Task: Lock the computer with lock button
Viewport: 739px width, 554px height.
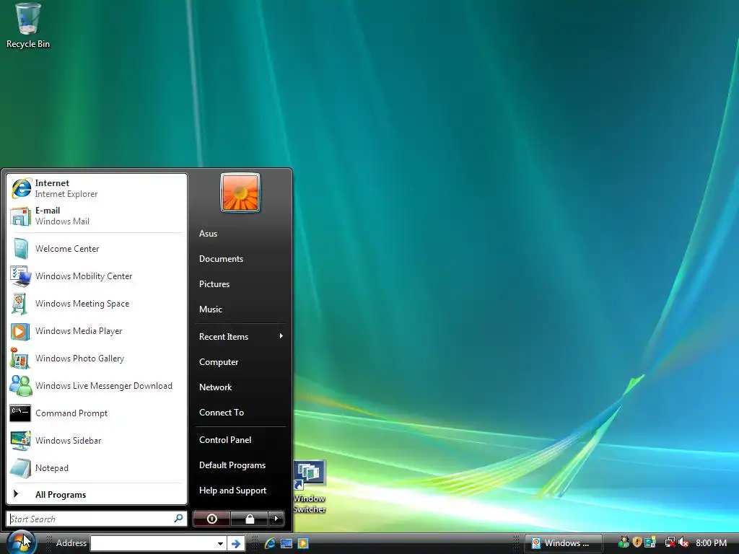Action: click(x=250, y=519)
